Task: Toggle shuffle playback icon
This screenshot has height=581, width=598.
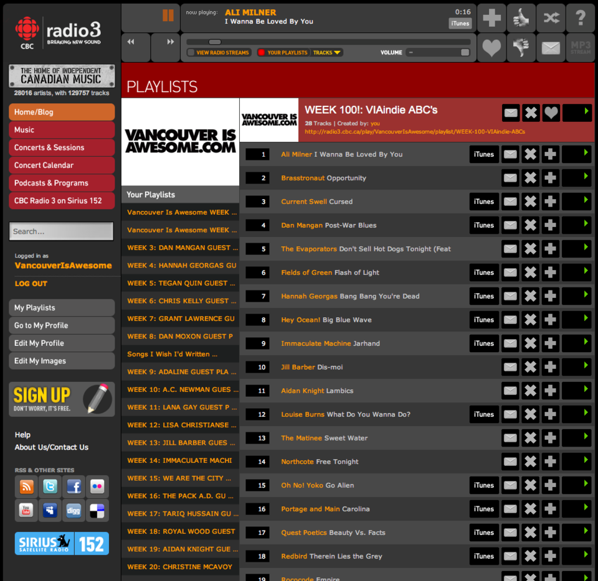Action: 551,17
